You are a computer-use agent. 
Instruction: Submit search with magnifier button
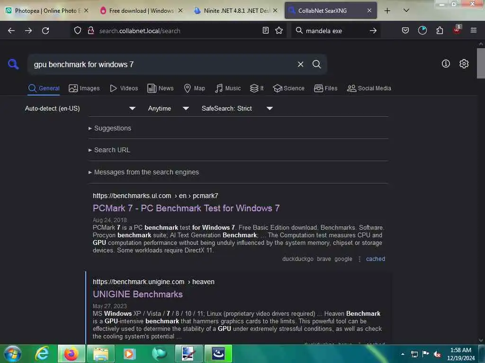coord(316,64)
